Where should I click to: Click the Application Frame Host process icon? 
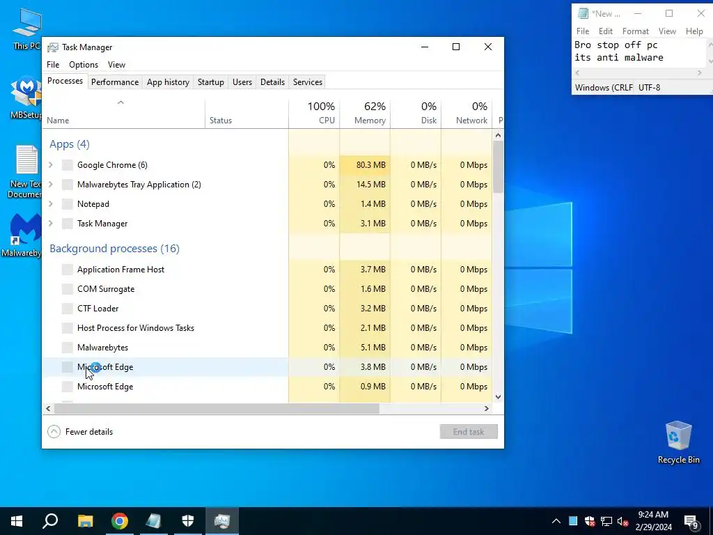(x=68, y=270)
